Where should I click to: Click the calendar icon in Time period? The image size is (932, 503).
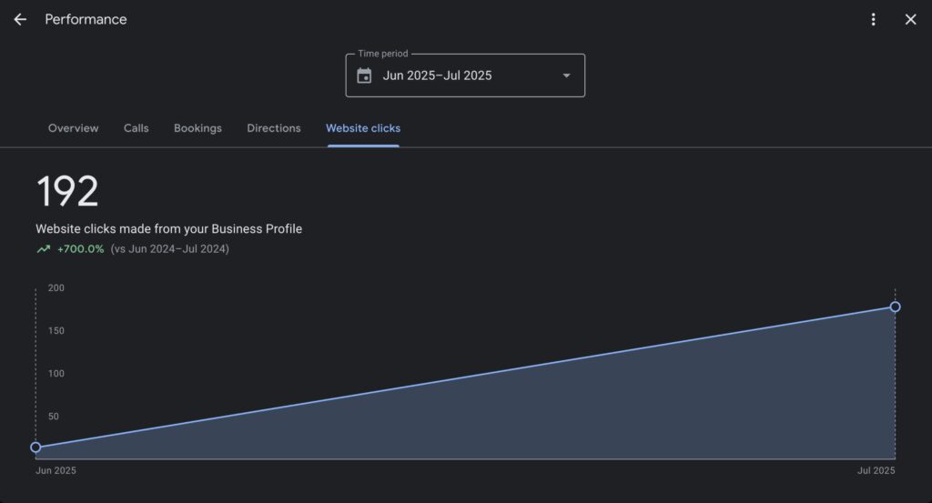(364, 75)
